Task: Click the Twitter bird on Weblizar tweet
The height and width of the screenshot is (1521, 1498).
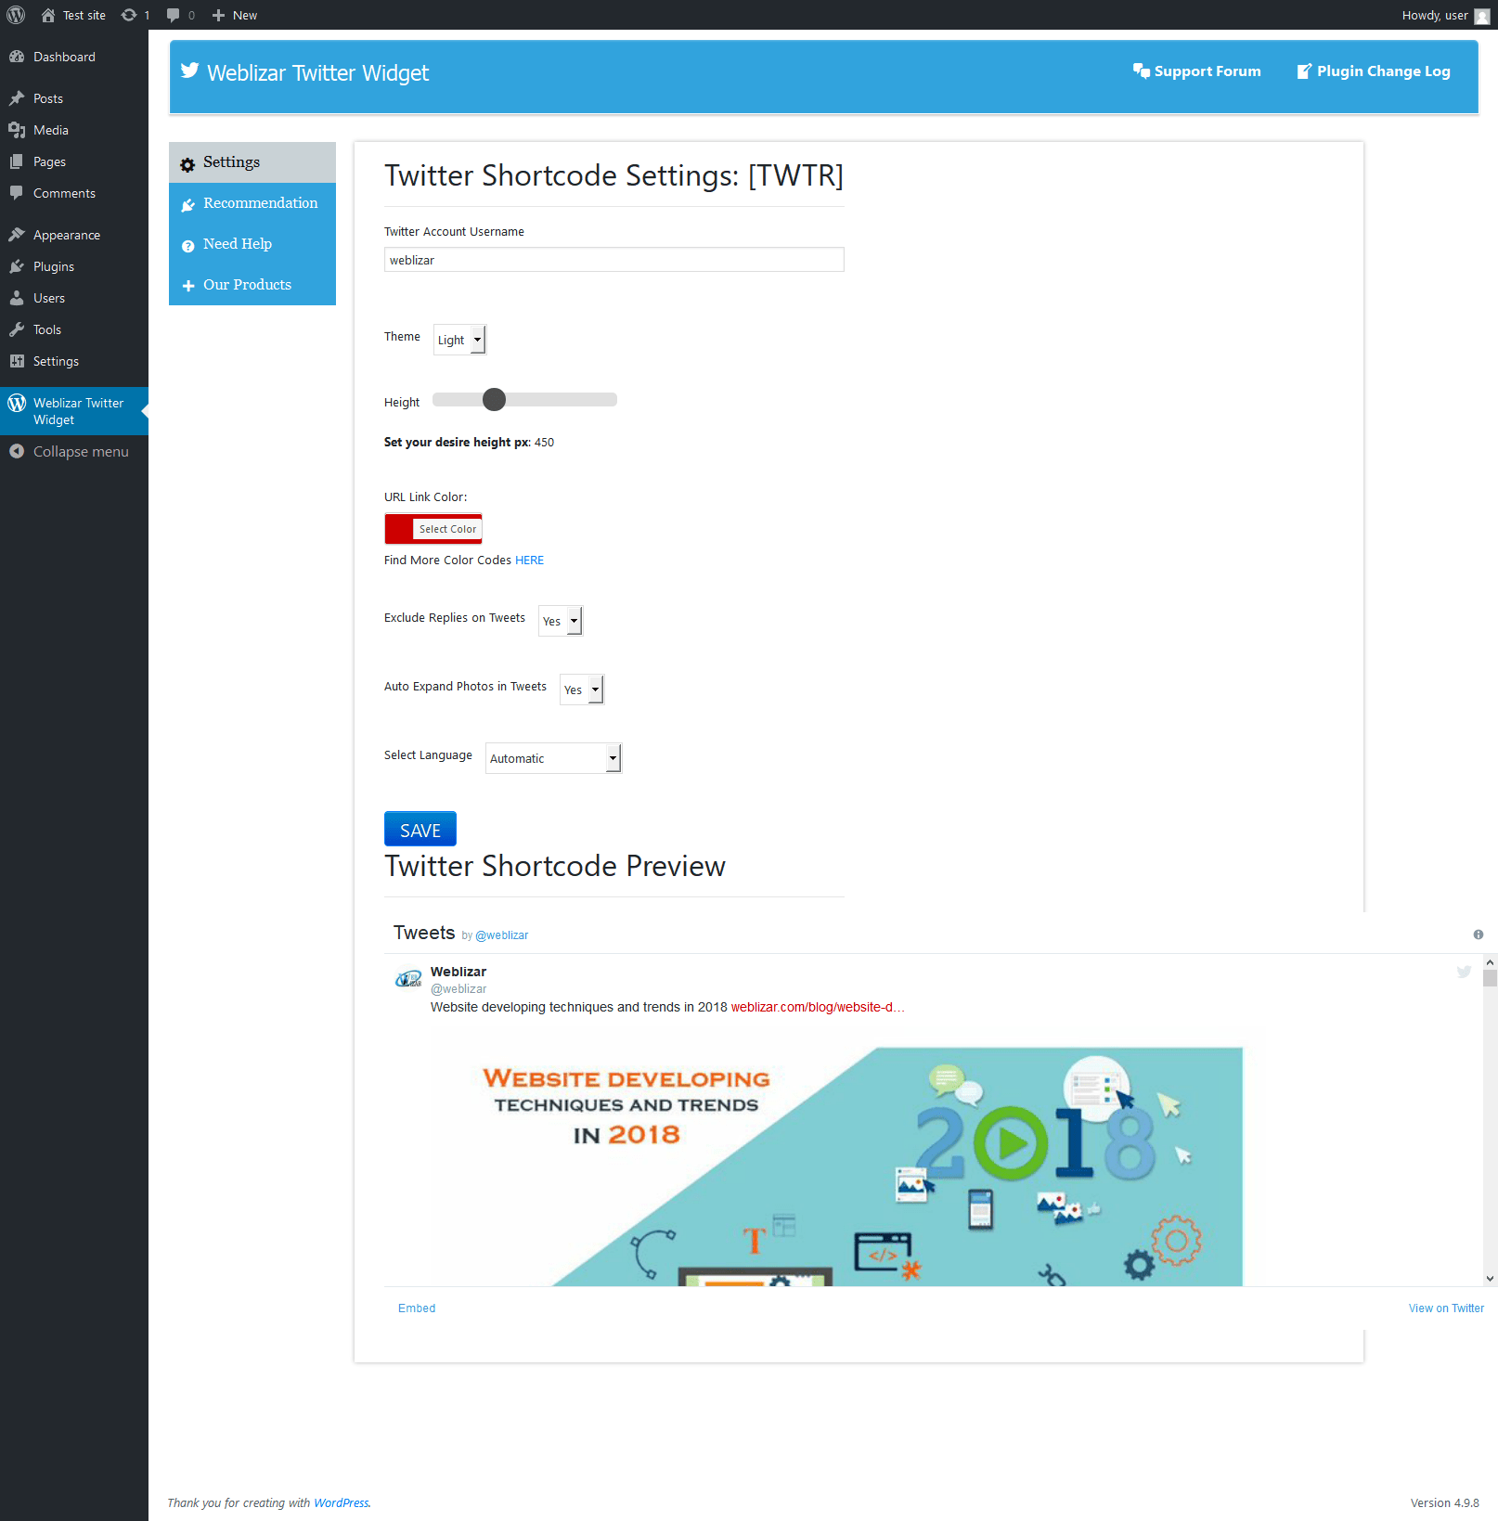Action: coord(1464,972)
